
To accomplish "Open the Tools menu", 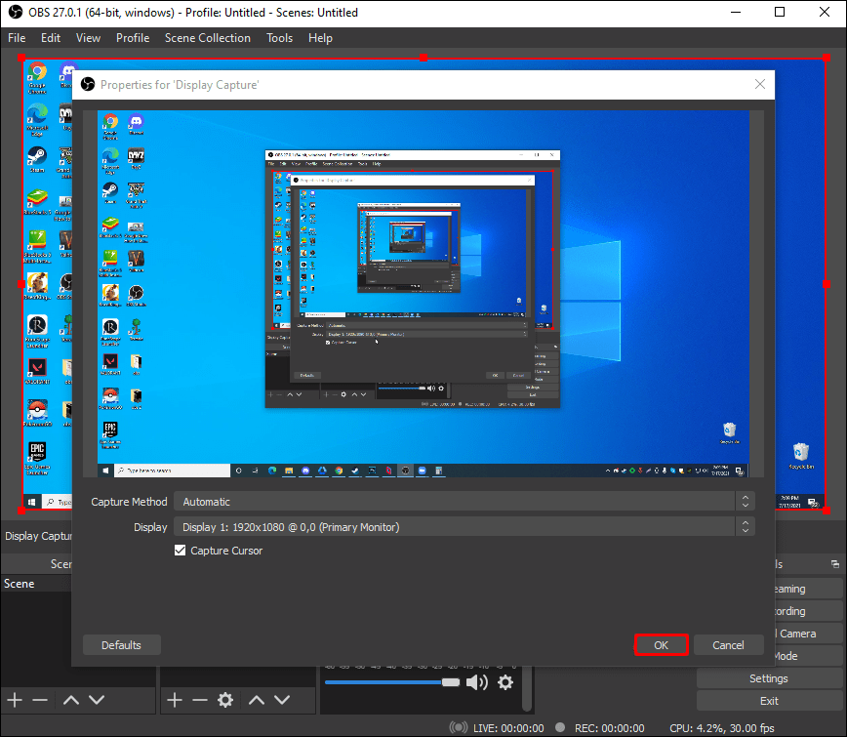I will [279, 38].
